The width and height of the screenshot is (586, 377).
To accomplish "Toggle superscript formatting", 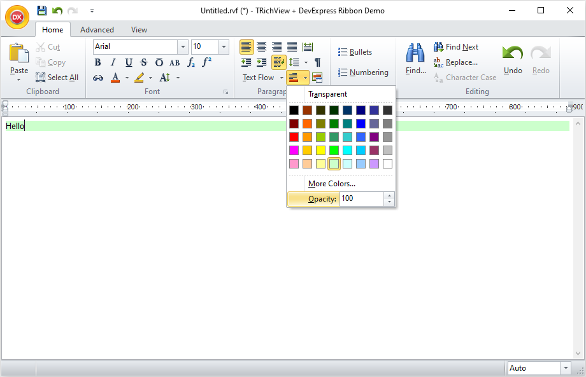I will pos(206,62).
